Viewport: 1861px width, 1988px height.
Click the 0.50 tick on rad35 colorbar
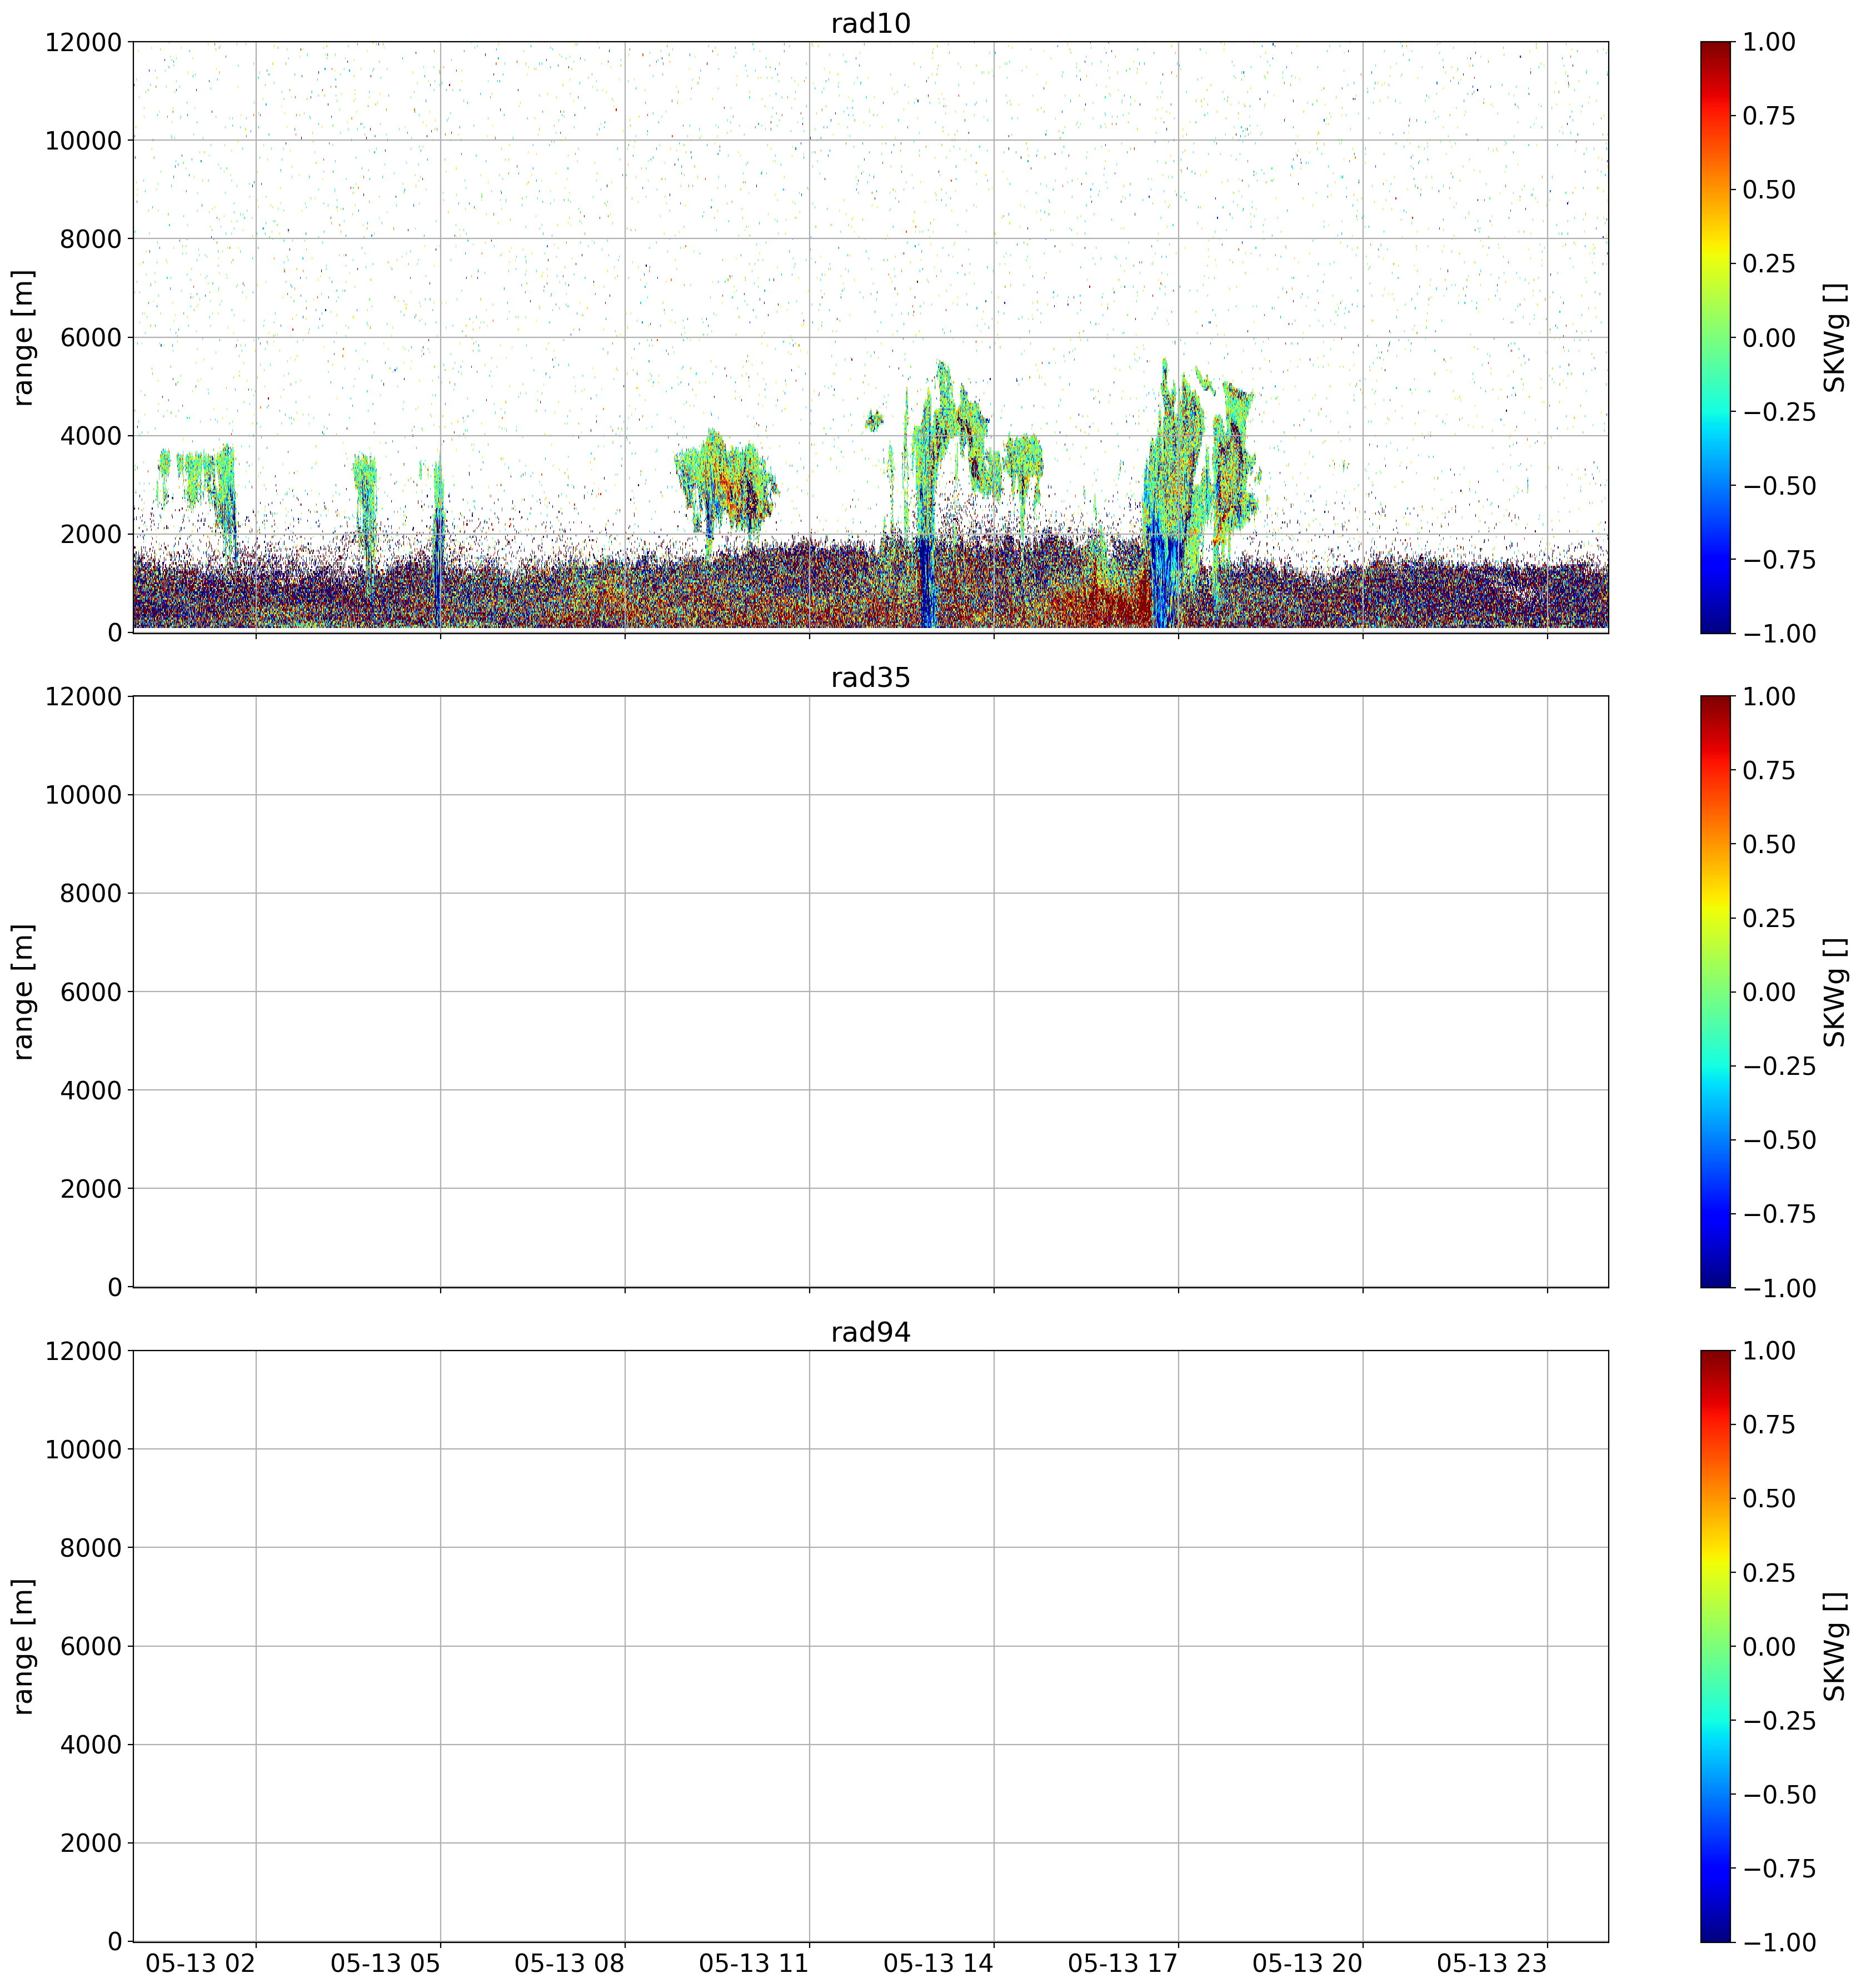[1768, 844]
